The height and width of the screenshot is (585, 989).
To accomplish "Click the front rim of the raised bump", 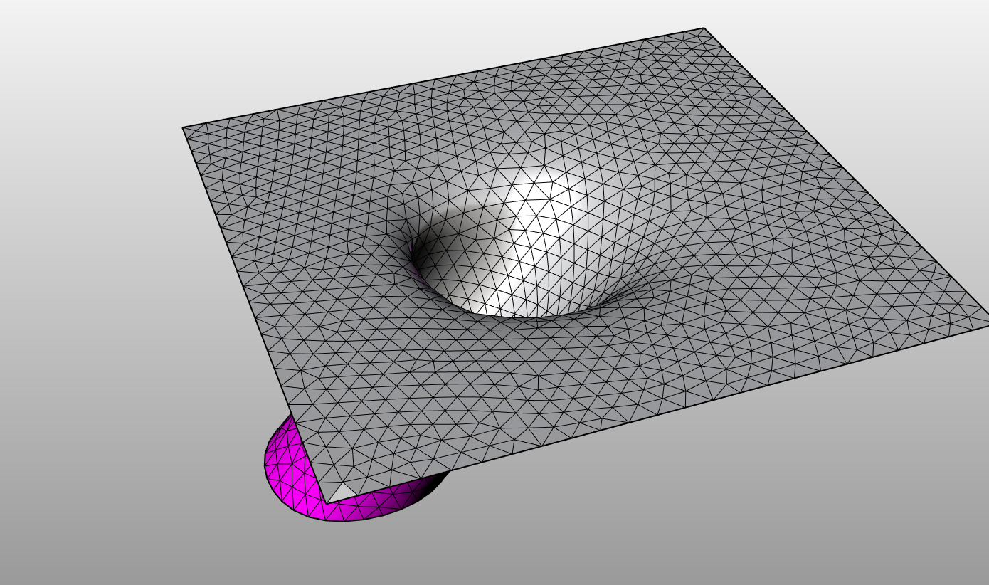I will (x=512, y=315).
